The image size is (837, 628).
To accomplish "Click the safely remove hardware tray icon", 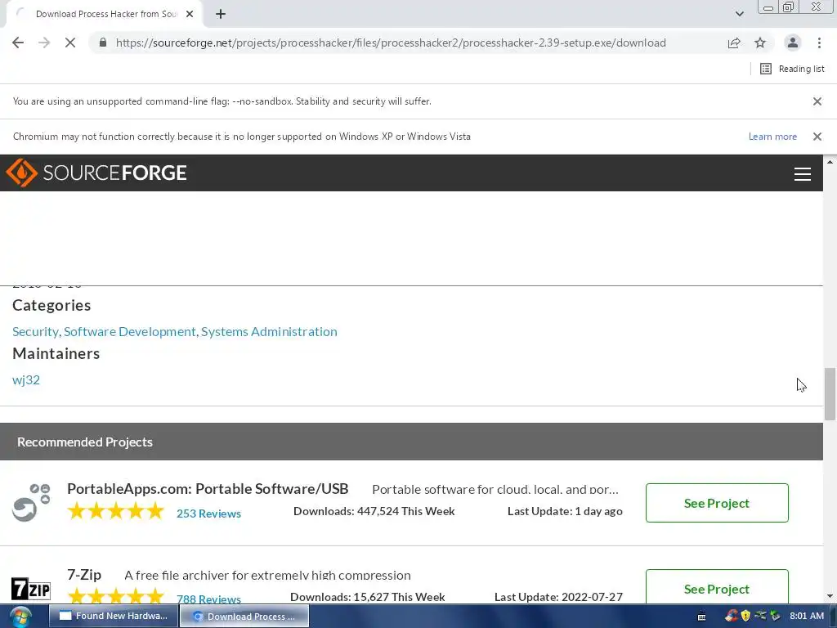I will (775, 616).
